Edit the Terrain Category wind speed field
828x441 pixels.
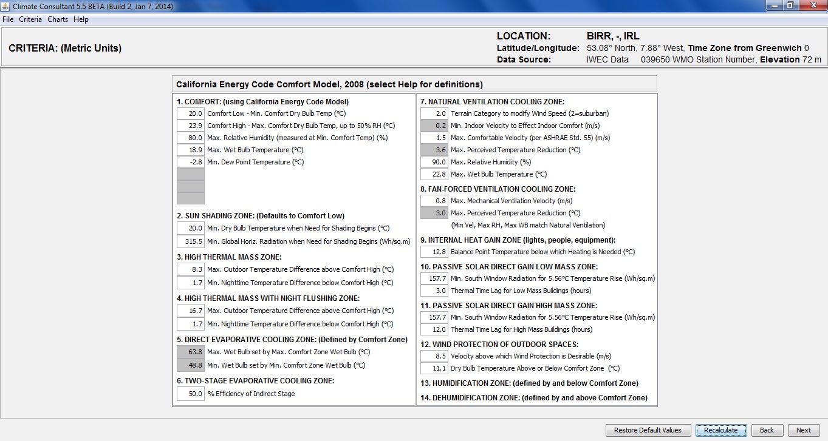click(434, 113)
